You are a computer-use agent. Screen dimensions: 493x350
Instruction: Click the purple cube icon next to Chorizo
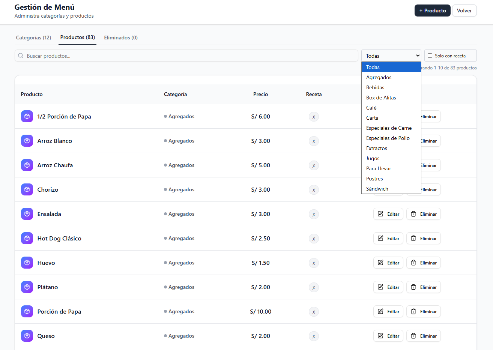coord(27,189)
